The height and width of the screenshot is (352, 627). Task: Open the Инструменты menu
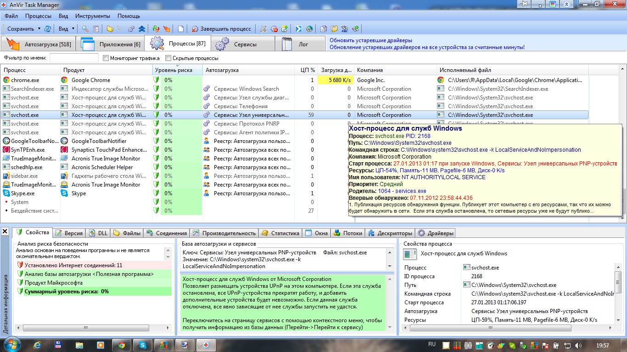click(93, 16)
